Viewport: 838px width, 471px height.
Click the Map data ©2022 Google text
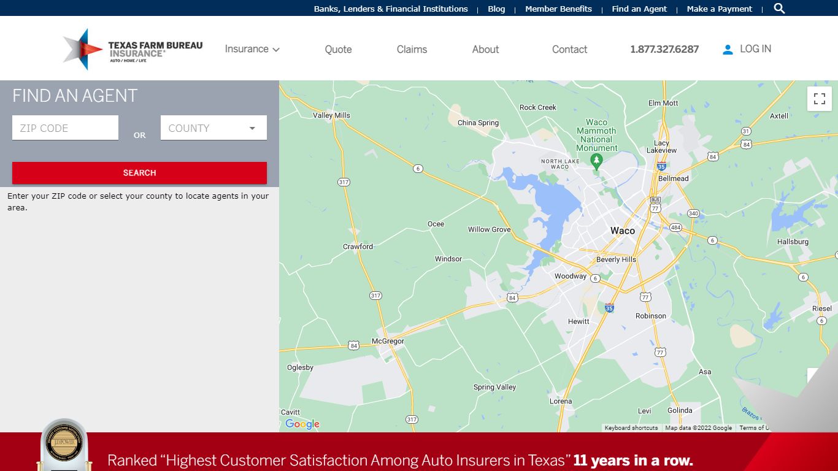click(698, 428)
